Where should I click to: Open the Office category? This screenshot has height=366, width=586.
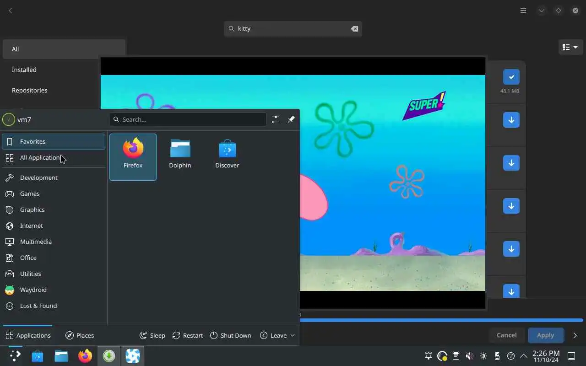point(54,258)
